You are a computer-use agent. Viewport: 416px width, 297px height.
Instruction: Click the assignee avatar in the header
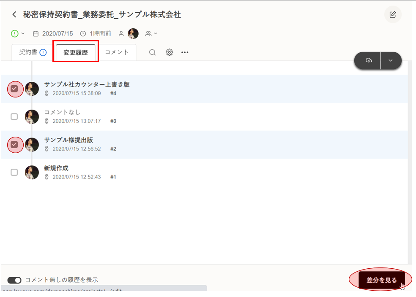133,34
